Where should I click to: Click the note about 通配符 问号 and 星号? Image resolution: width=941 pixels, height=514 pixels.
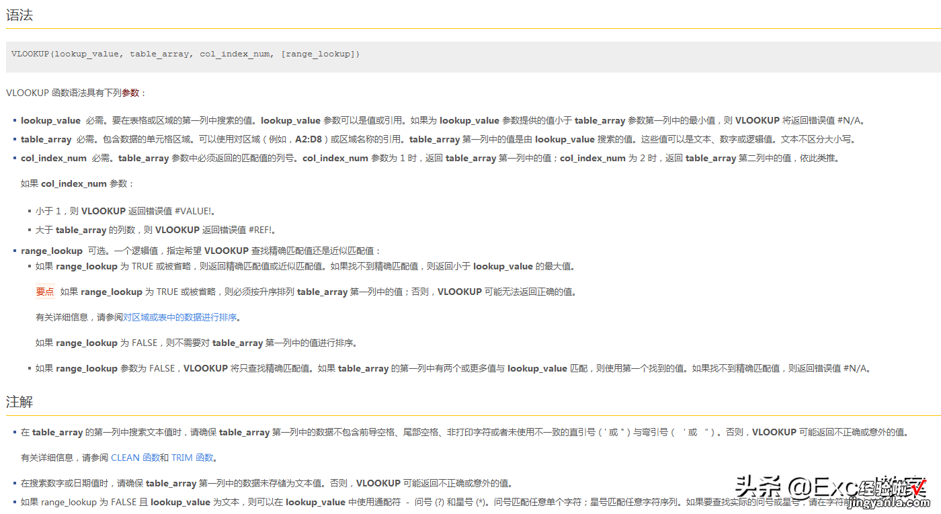point(475,502)
